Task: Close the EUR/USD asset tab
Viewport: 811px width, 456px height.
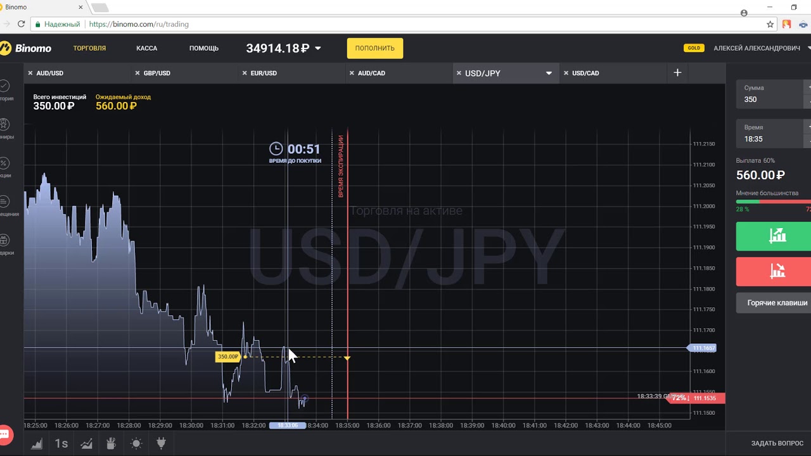Action: 244,73
